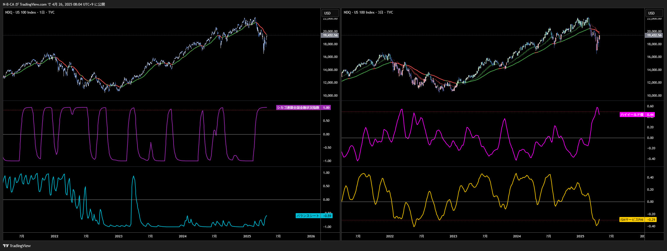Select the バランスシート indicator label

point(308,216)
